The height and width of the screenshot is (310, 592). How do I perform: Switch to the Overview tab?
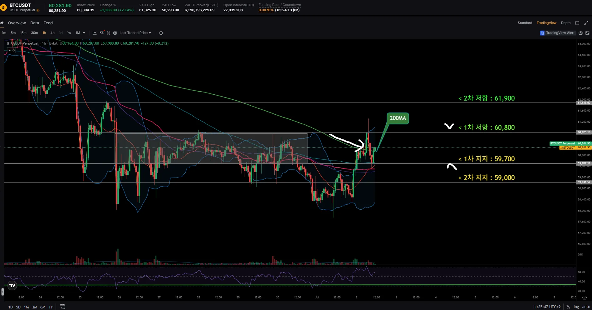click(x=17, y=23)
